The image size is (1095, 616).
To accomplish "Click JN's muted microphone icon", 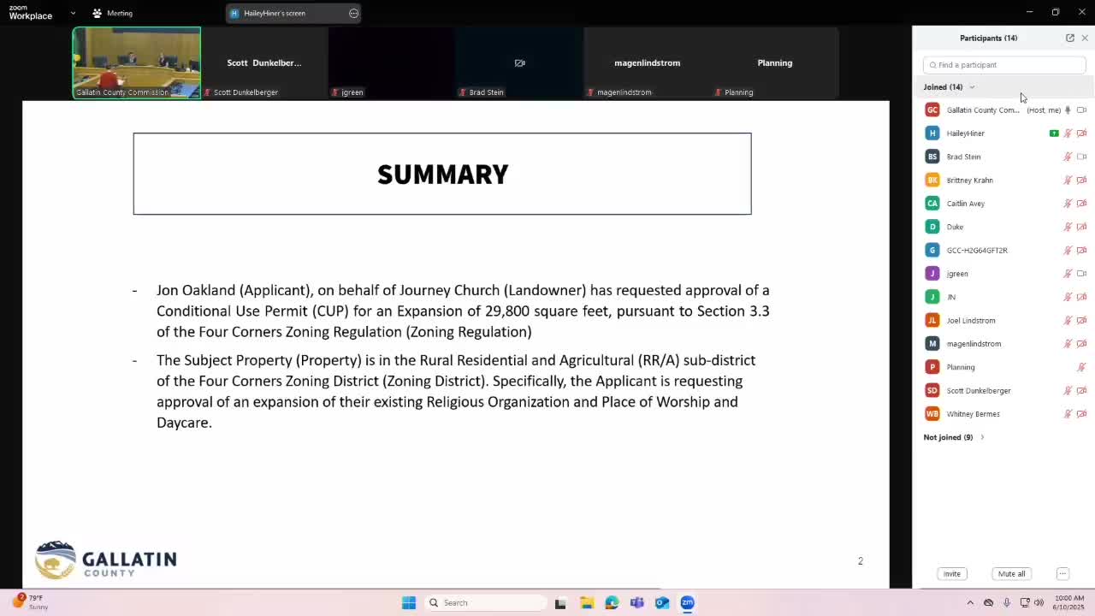I will (1068, 297).
